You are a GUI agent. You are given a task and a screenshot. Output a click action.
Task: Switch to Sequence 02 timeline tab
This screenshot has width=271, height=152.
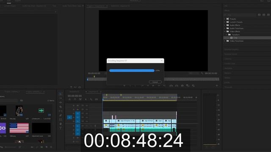coord(93,92)
